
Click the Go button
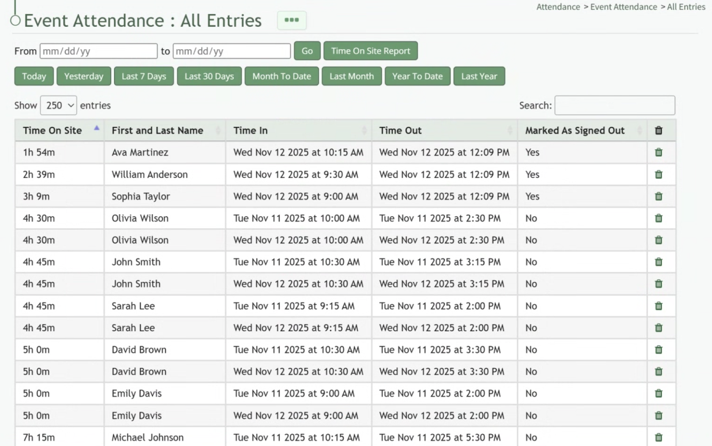click(307, 51)
